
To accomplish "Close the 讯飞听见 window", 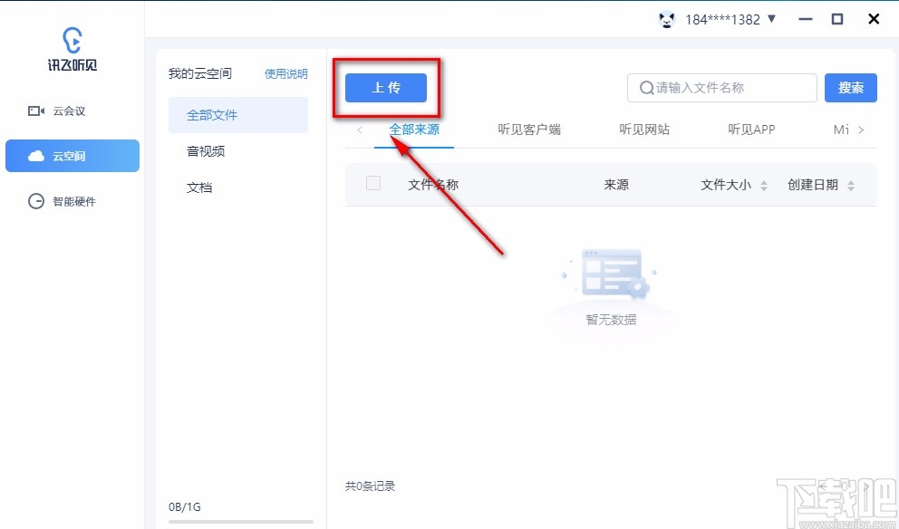I will 874,19.
